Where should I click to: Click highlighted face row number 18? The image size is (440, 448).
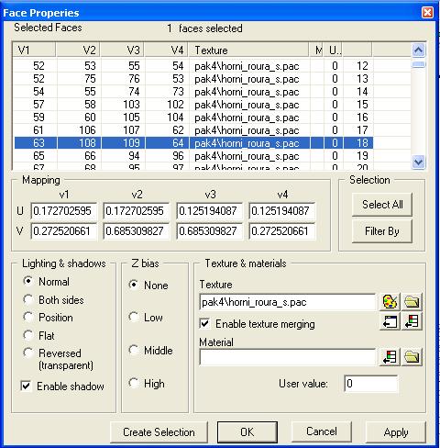[x=193, y=143]
